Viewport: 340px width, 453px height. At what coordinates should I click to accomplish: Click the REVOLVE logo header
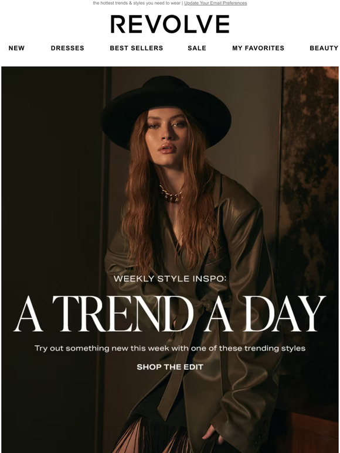pos(170,24)
